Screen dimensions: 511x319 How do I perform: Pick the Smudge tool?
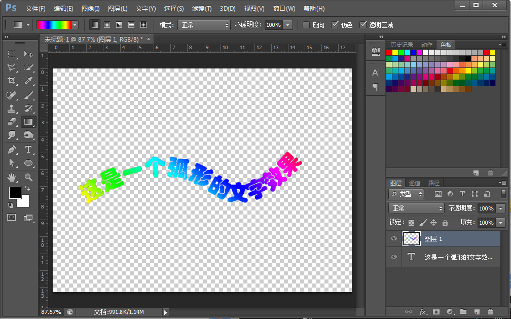coord(12,135)
